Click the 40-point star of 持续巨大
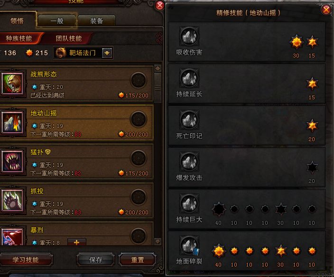The width and height of the screenshot is (334, 277). pos(219,210)
